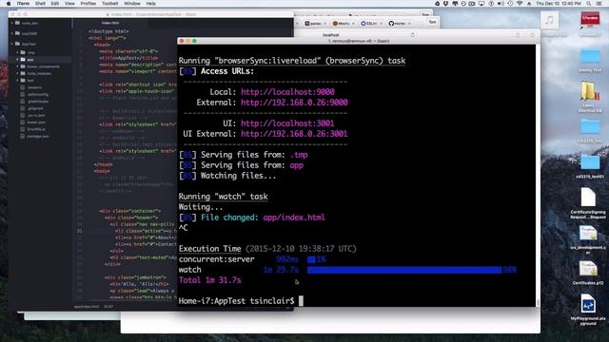Screen dimensions: 609x342
Task: Click the app folder icon in Atom tree
Action: coord(23,59)
